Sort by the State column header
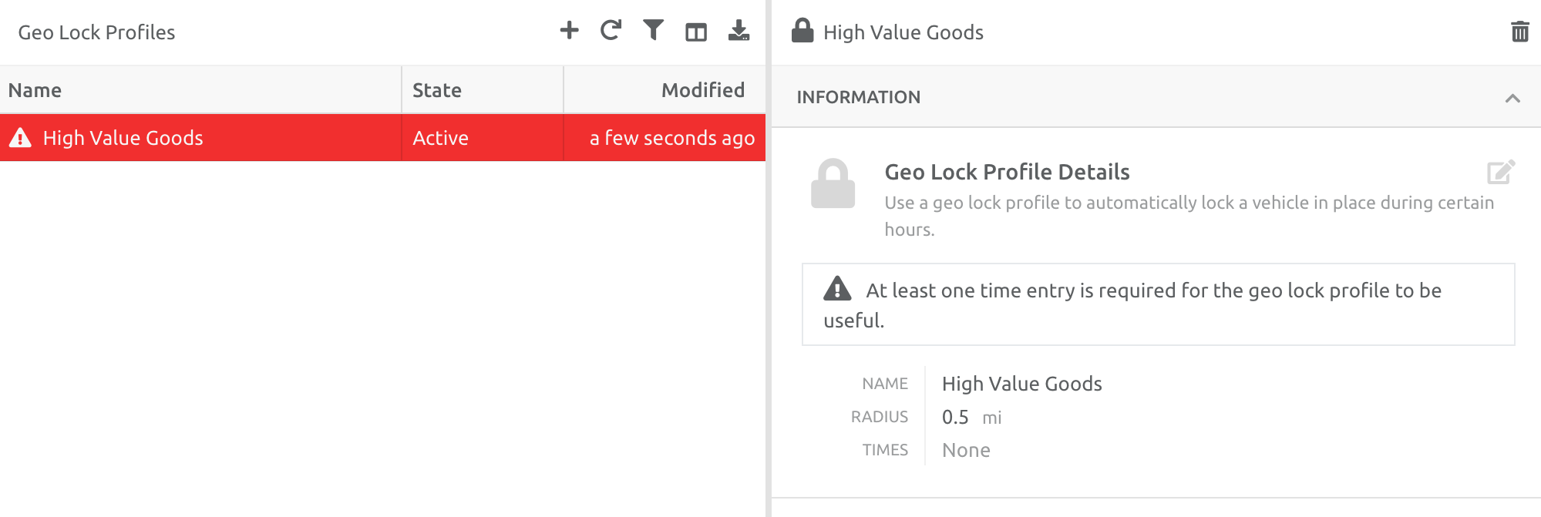 (x=436, y=90)
